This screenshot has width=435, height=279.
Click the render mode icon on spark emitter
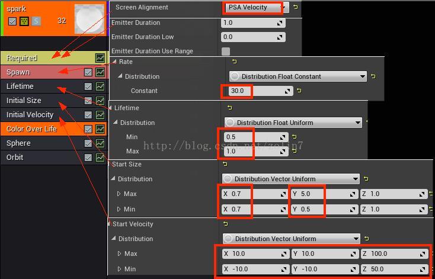(x=24, y=21)
